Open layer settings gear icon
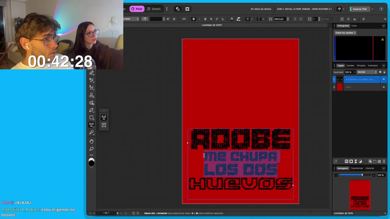This screenshot has height=219, width=390. pyautogui.click(x=380, y=72)
